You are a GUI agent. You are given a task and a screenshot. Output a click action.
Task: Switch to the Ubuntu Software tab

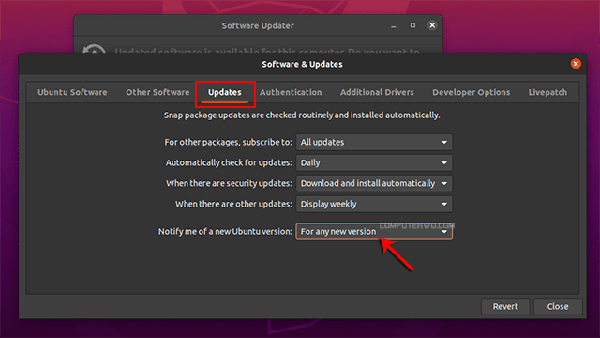(x=72, y=92)
